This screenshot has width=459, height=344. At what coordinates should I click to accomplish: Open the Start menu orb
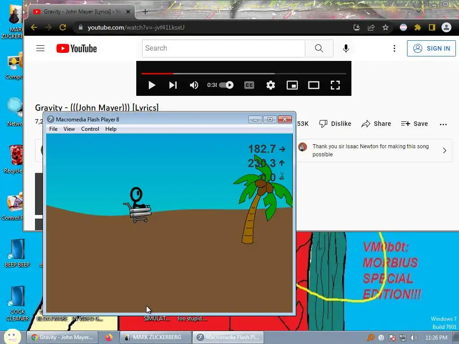click(x=13, y=336)
